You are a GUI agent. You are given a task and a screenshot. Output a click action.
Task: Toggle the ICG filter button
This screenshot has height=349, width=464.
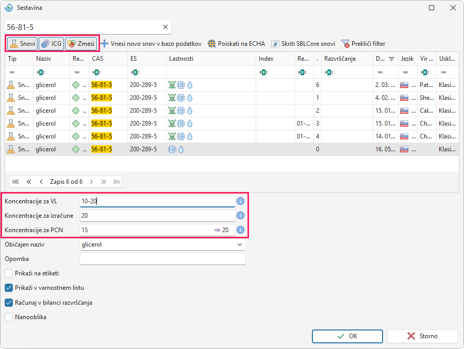tap(51, 44)
